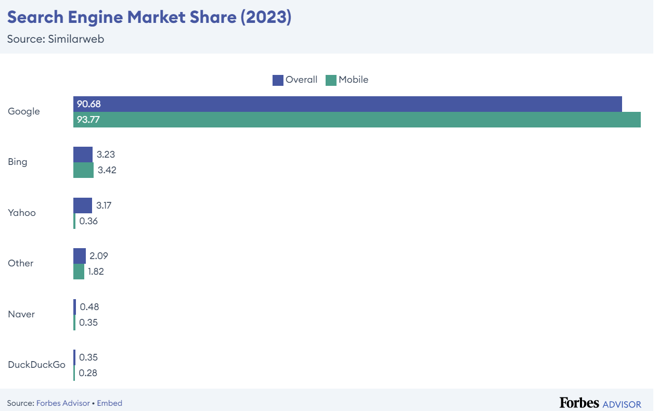Select Google's Mobile bar 93.77
Viewport: 659px width, 411px height.
click(x=357, y=120)
